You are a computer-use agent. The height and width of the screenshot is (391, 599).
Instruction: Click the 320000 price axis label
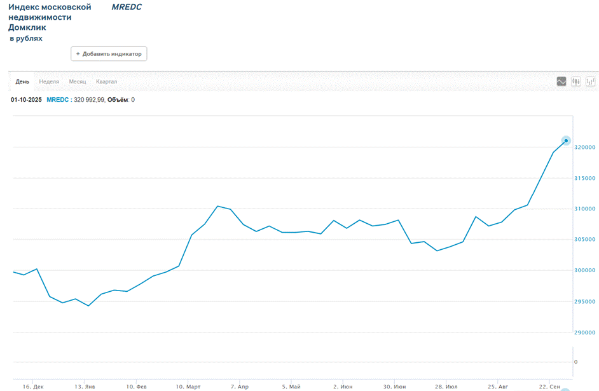(584, 147)
